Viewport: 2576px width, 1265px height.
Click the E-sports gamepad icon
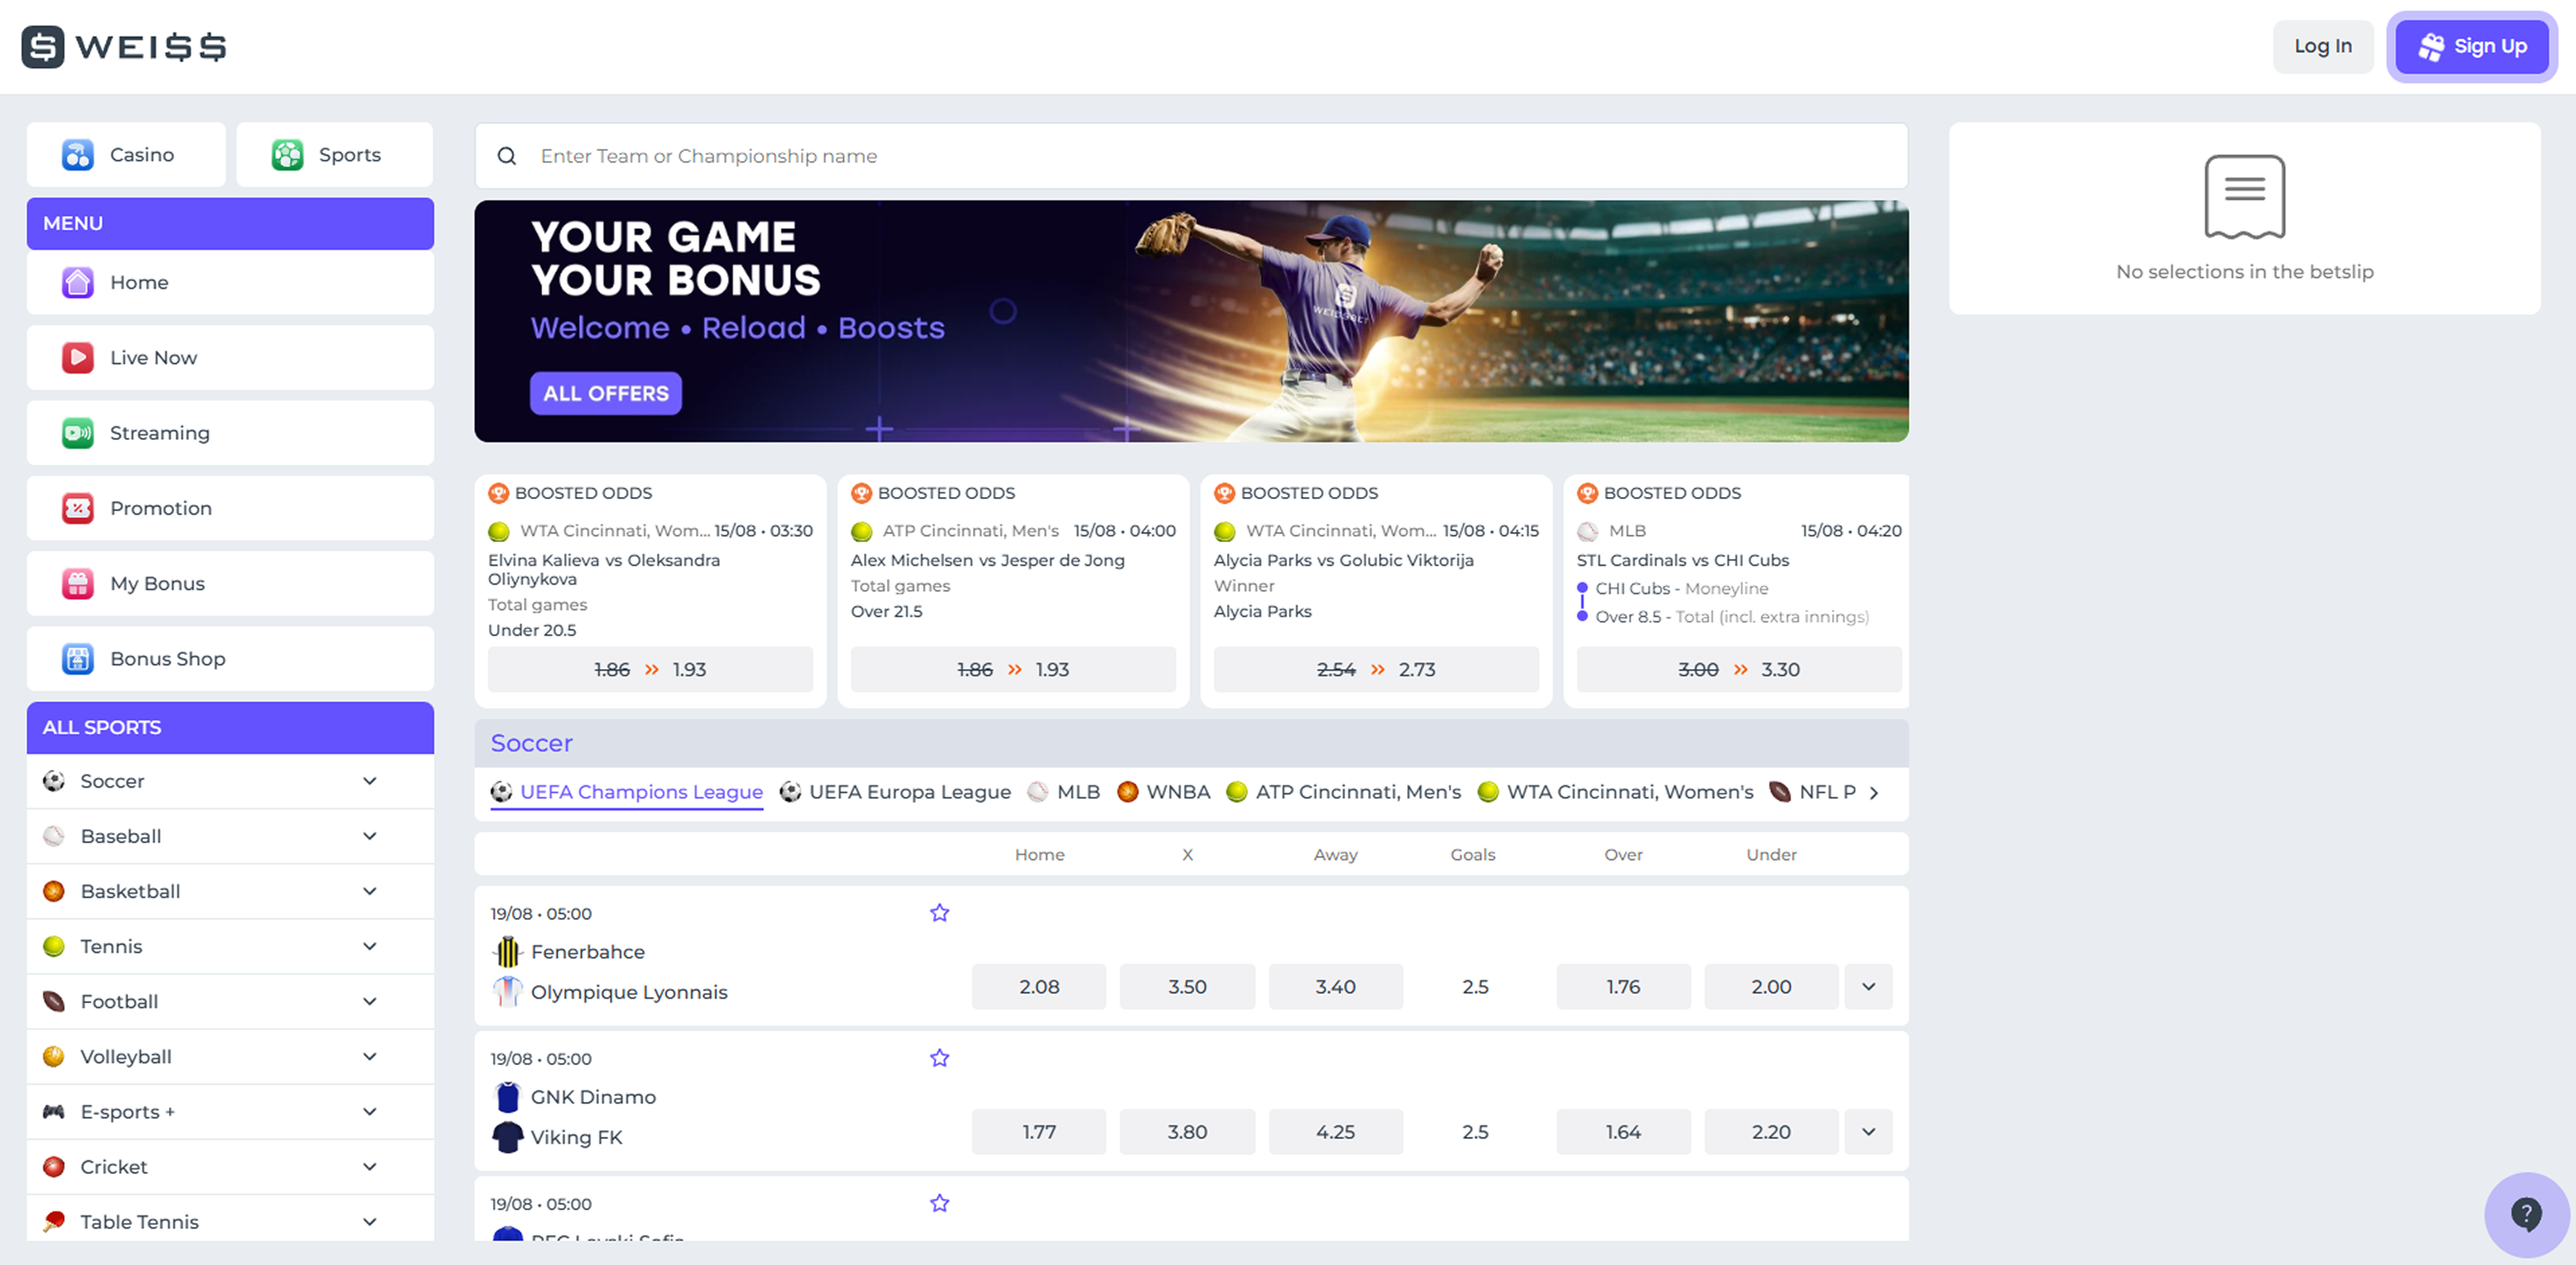point(54,1111)
